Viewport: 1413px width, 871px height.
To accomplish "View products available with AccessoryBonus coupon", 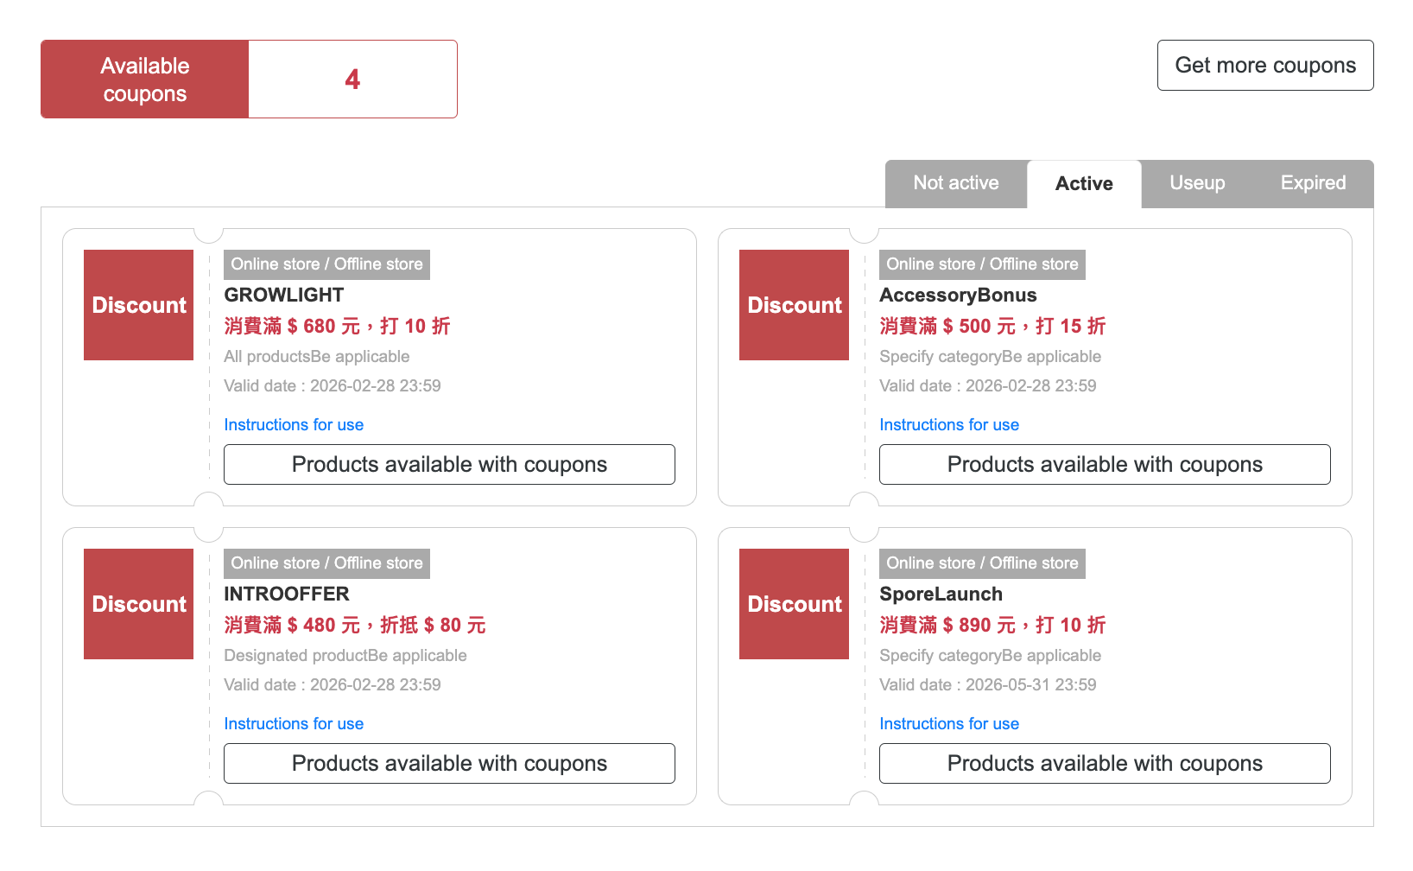I will [x=1104, y=465].
